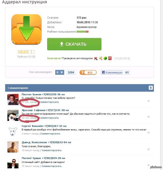Like Ярослав Сафонов's comment heart
The image size is (163, 170).
[148, 117]
